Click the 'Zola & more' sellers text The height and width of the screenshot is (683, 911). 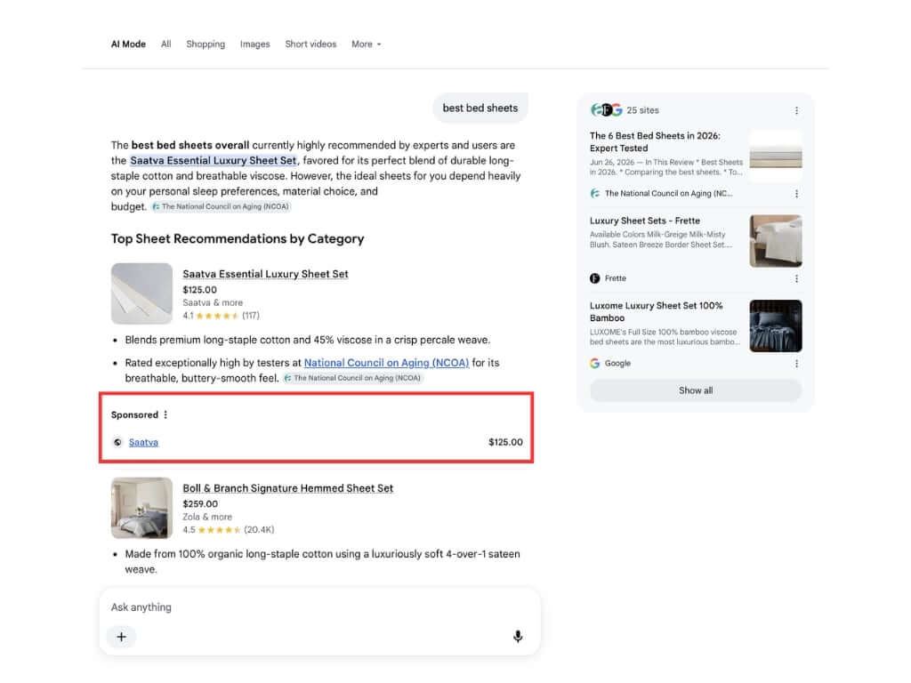pos(207,517)
